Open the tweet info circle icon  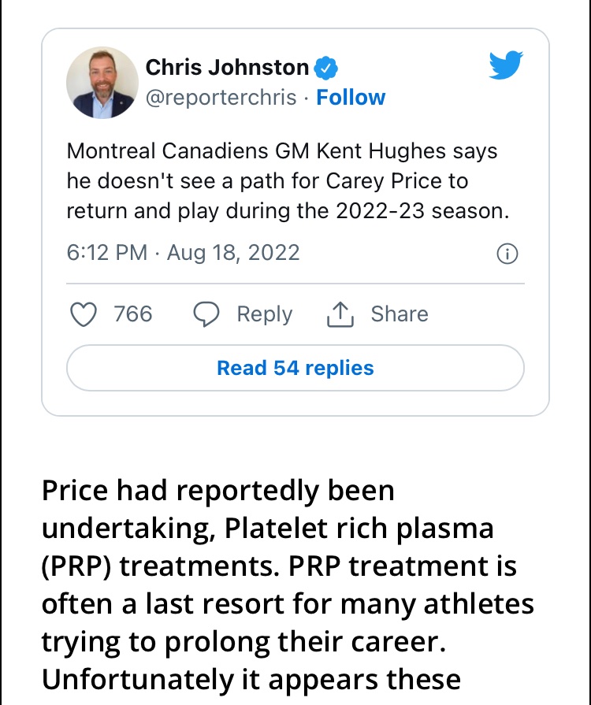click(x=507, y=254)
